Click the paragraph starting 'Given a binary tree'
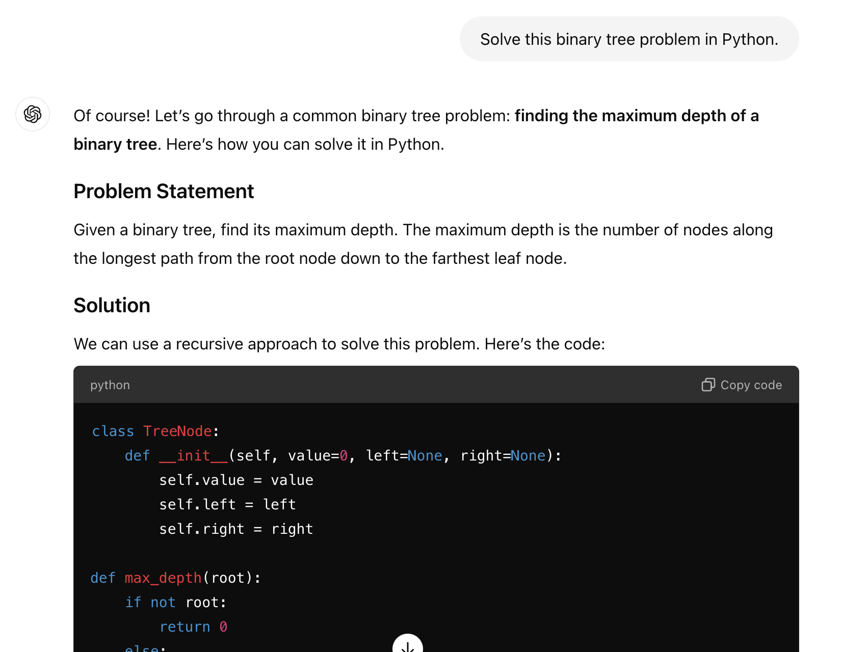The width and height of the screenshot is (841, 652). [423, 244]
